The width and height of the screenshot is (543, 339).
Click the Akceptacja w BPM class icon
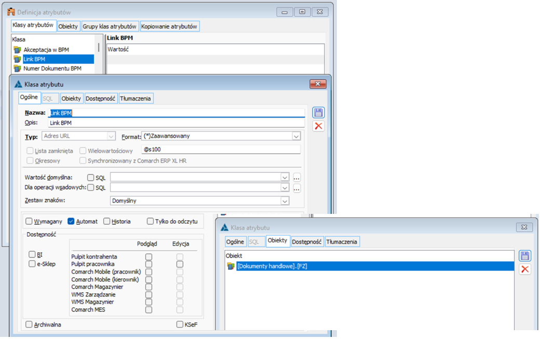18,50
